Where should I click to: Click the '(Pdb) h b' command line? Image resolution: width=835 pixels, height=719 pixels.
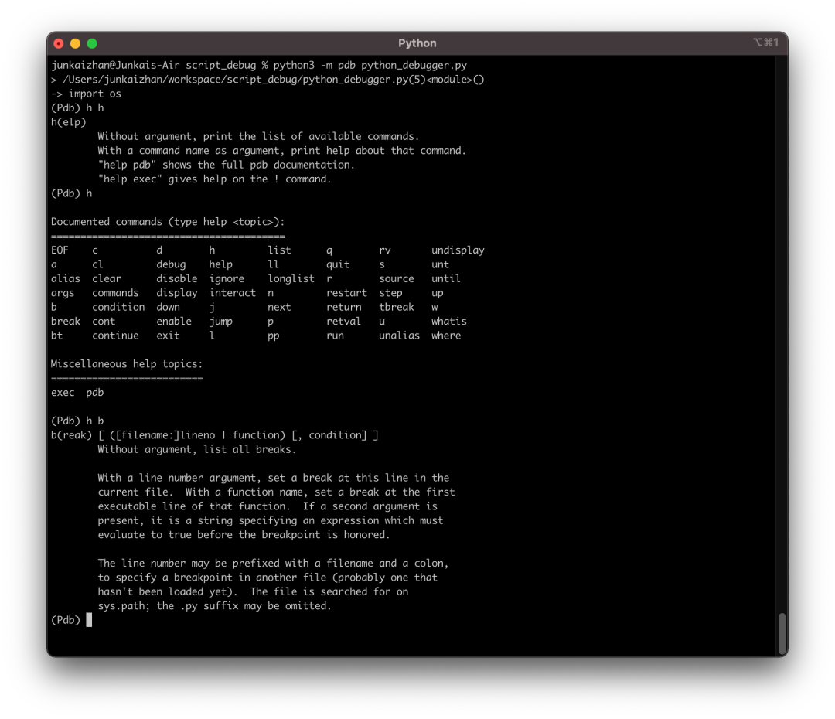pos(77,421)
